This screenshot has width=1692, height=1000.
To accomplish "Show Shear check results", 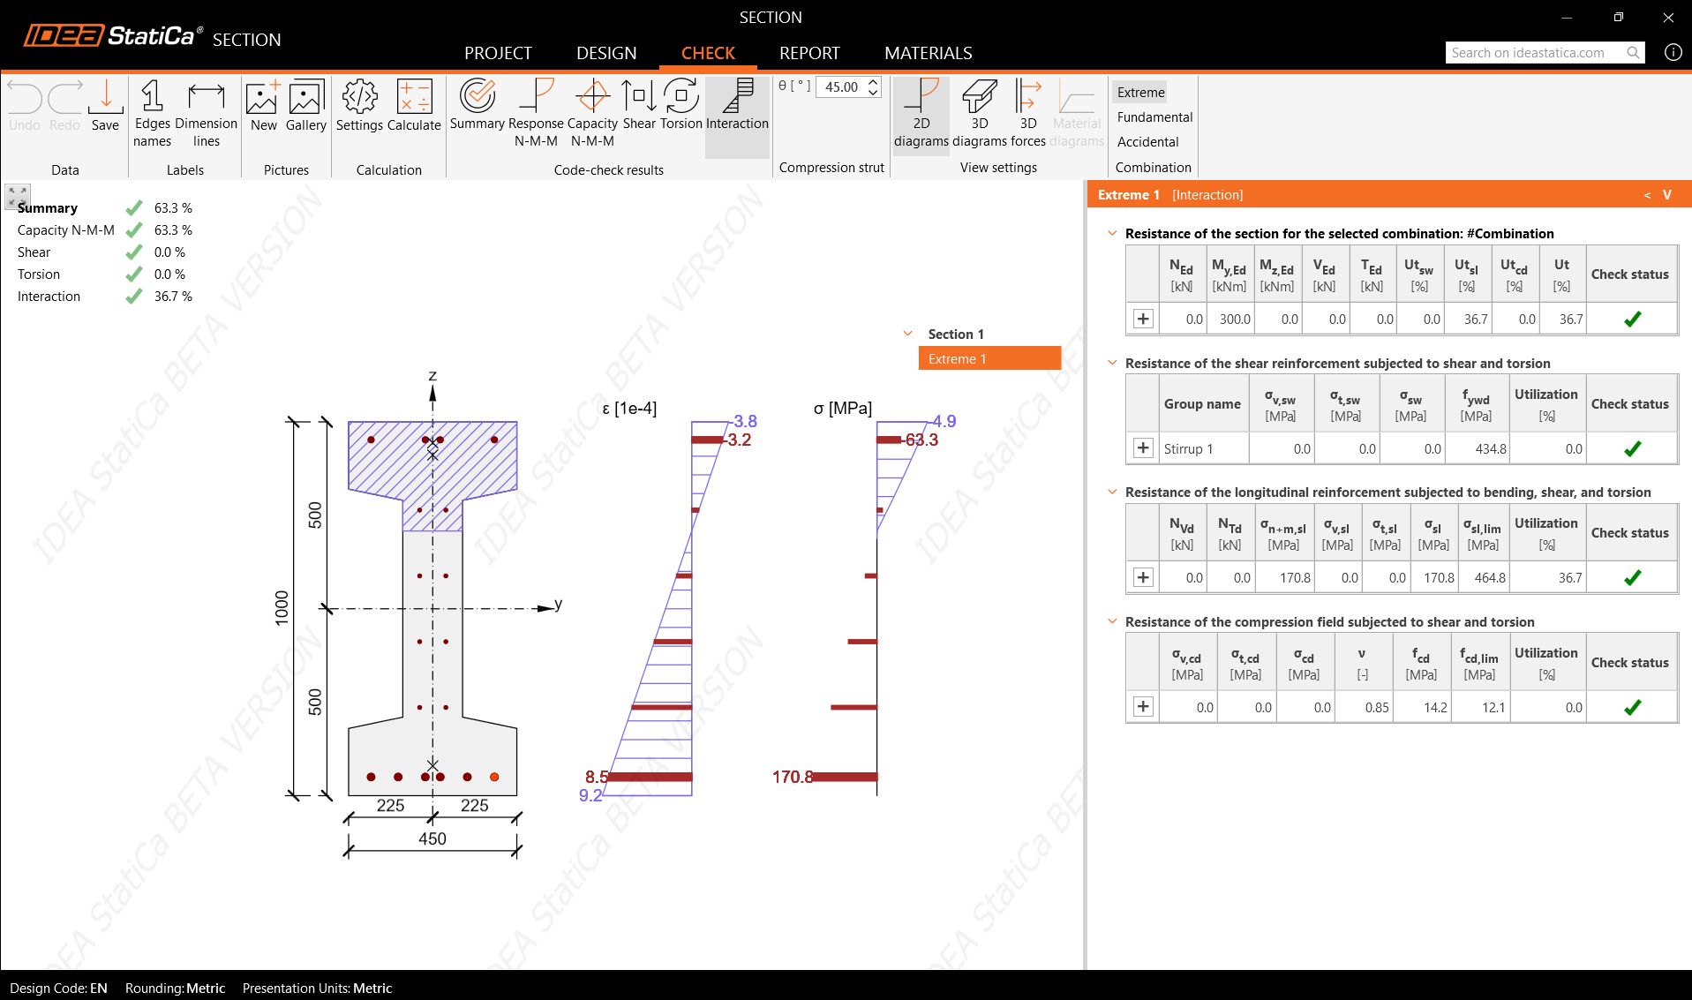I will [639, 105].
